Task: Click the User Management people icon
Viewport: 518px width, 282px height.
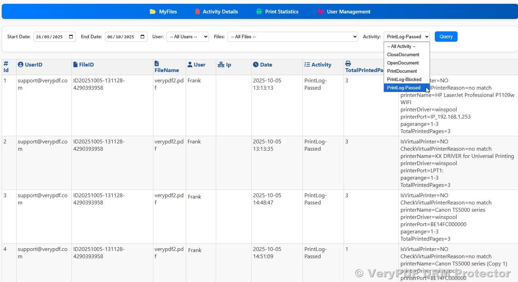Action: [x=320, y=12]
